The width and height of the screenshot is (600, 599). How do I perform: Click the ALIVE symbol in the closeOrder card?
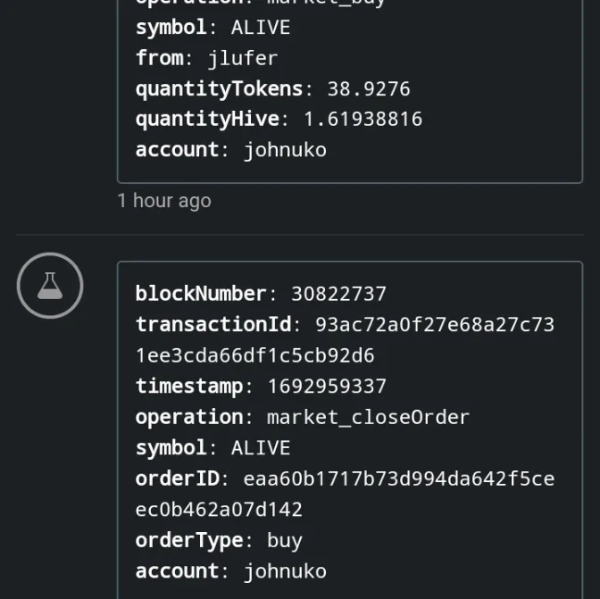pyautogui.click(x=261, y=448)
